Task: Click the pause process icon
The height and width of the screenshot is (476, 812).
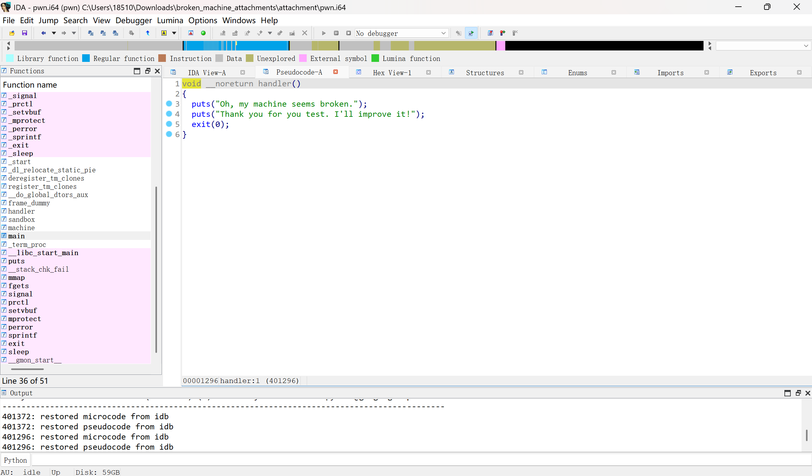Action: (x=336, y=33)
